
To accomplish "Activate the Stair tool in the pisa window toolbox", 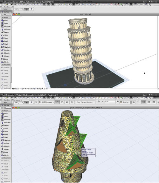I will pyautogui.click(x=6, y=38).
